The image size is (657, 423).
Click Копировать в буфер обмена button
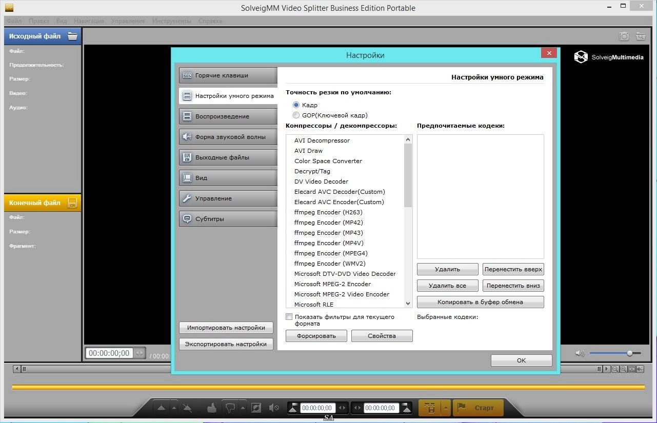click(x=481, y=302)
